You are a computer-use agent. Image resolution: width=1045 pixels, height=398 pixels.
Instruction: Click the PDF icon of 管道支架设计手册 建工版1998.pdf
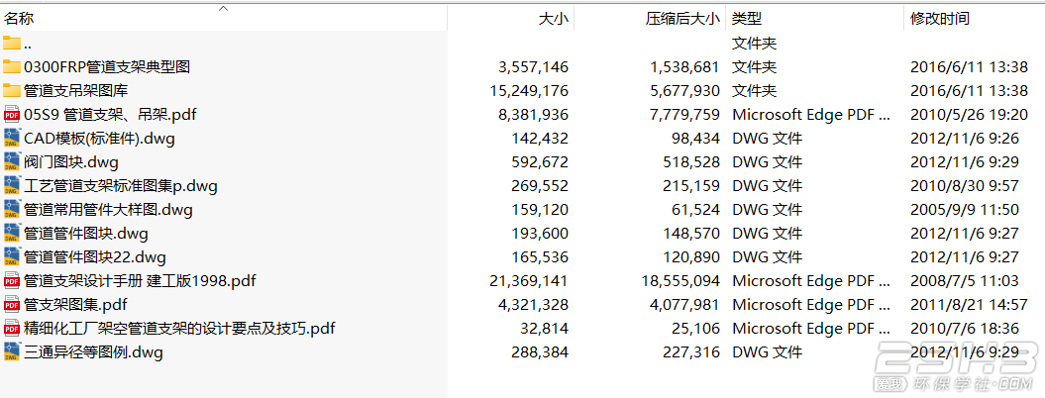coord(12,280)
